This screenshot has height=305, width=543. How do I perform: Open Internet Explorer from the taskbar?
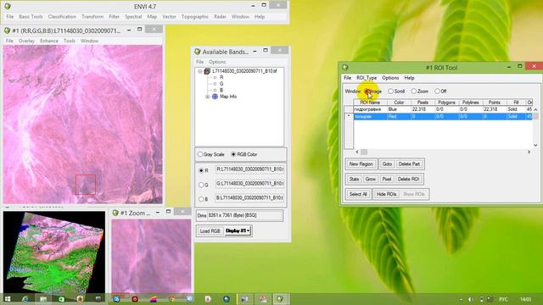25,299
